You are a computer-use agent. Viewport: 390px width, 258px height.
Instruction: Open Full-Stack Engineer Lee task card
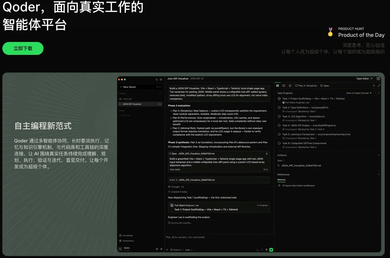point(219,207)
